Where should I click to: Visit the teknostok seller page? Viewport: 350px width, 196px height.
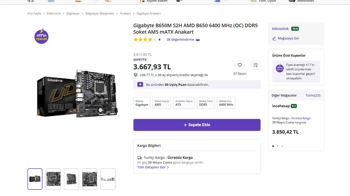(x=280, y=29)
